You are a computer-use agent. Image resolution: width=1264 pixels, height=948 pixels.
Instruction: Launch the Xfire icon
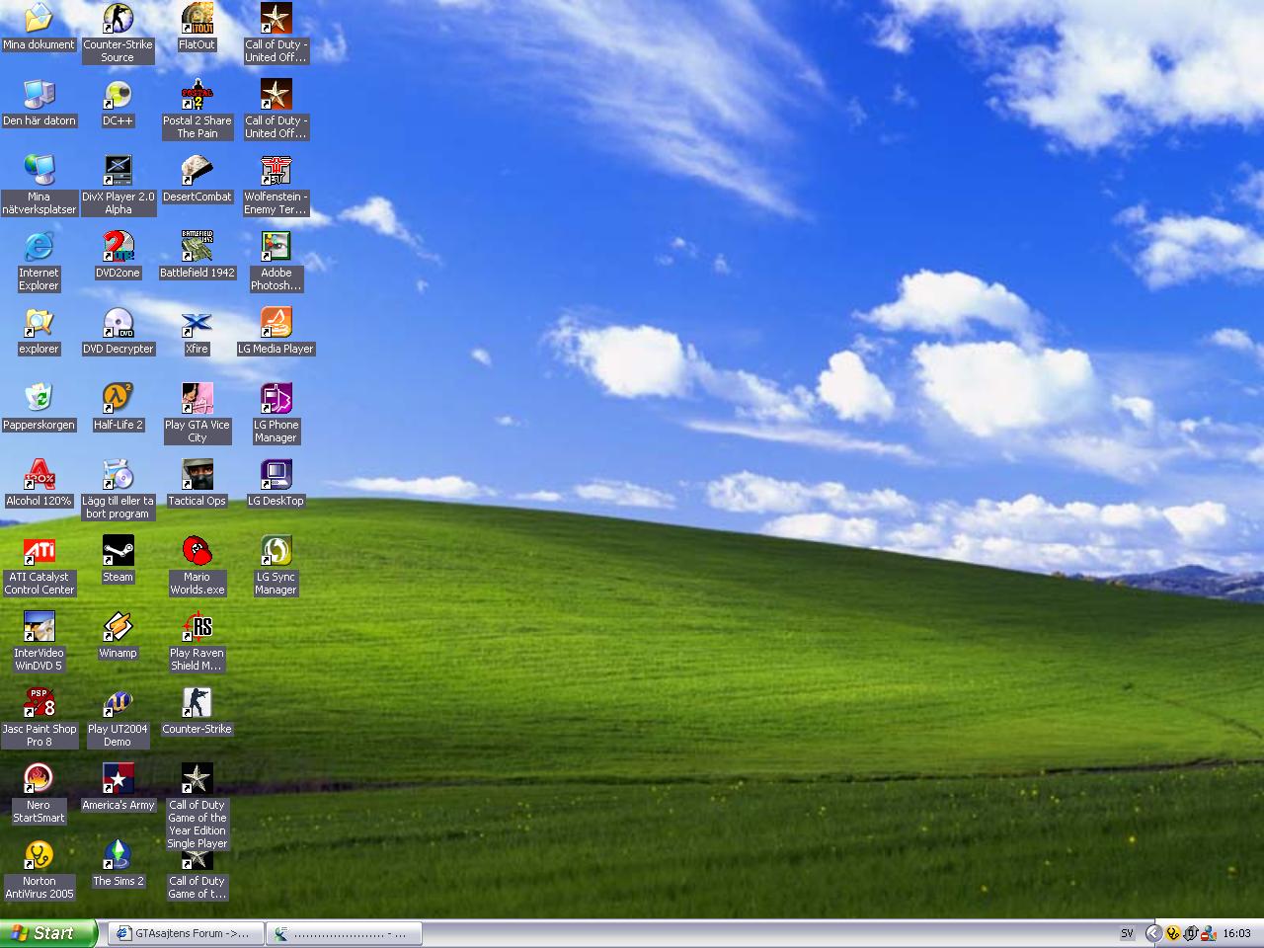pos(197,322)
